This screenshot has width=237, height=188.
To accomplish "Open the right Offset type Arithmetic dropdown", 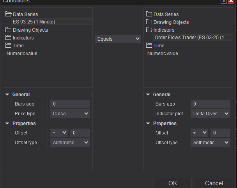I will coord(210,143).
